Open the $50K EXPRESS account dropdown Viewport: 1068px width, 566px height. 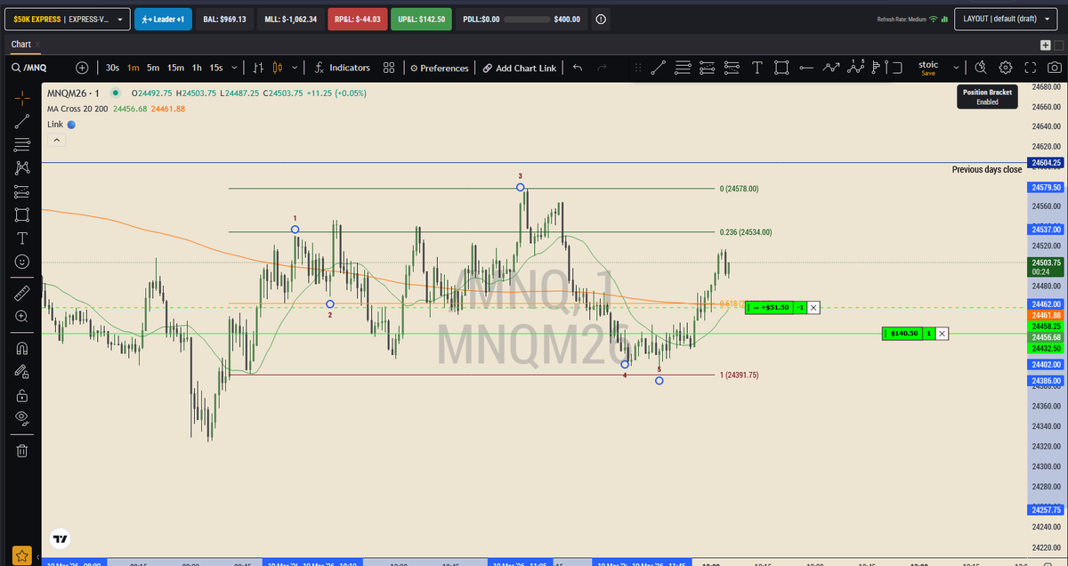point(68,19)
